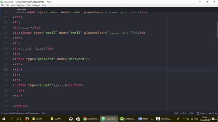Open volume control in system tray
Screen dimensions: 218x122
(188, 119)
